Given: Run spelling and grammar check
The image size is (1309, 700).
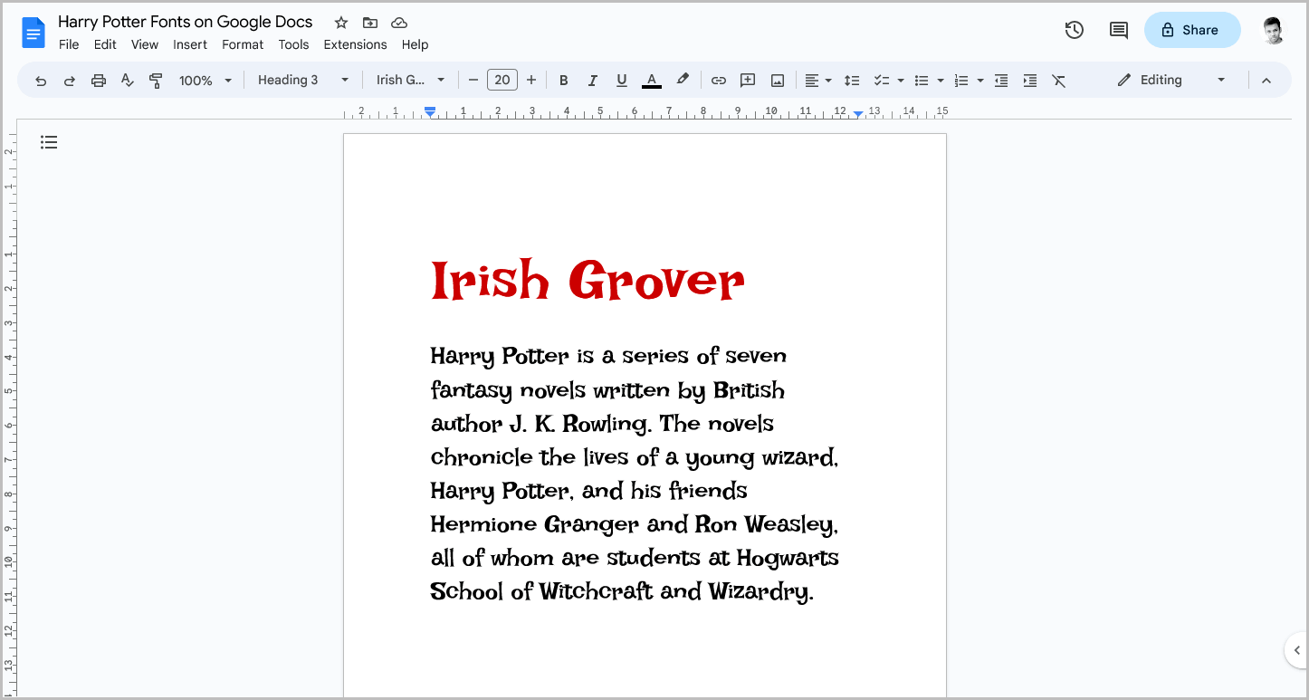Looking at the screenshot, I should tap(127, 80).
